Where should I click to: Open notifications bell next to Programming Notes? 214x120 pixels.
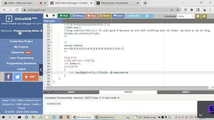(41, 31)
